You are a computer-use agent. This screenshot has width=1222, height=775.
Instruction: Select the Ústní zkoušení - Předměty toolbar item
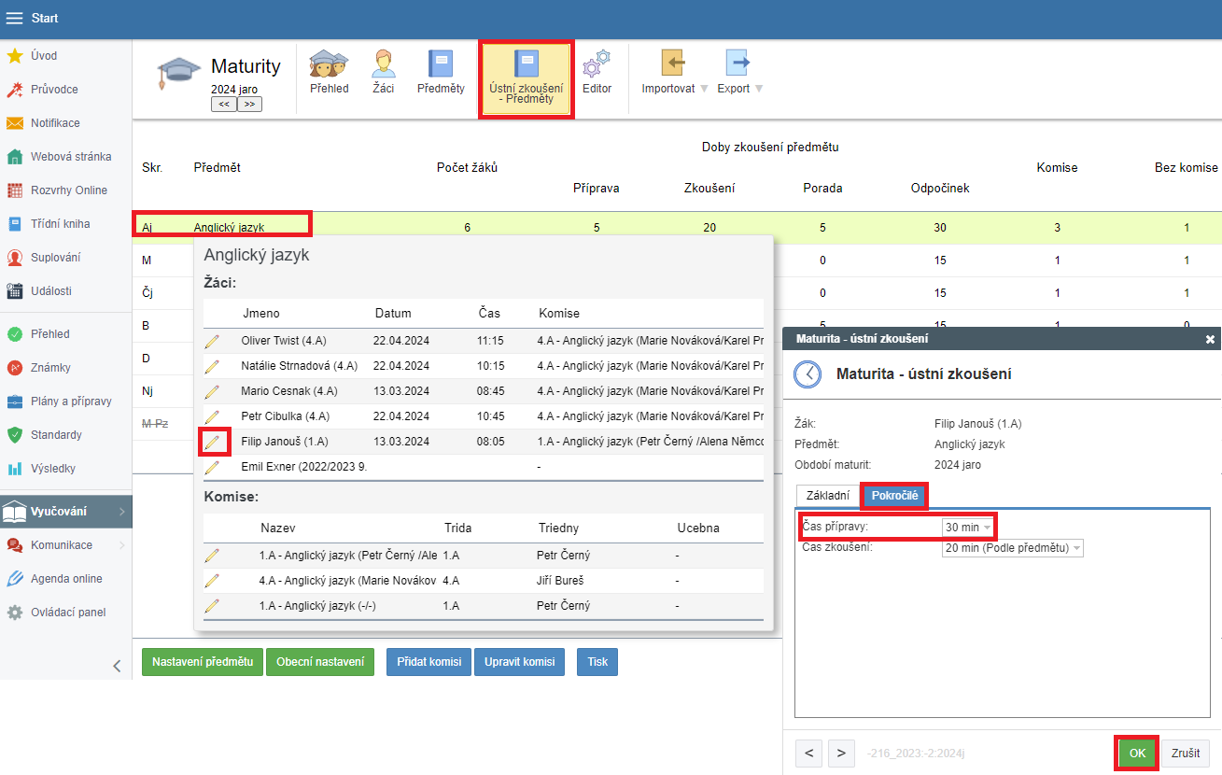point(526,78)
